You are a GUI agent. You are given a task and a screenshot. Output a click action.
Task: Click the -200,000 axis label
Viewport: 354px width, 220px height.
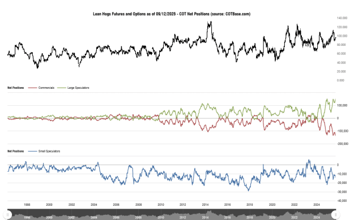pos(342,144)
